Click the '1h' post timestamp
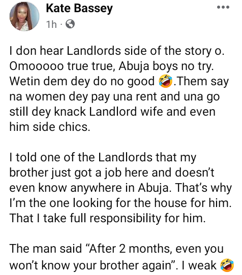 pos(51,24)
